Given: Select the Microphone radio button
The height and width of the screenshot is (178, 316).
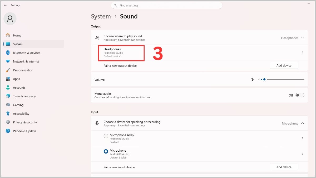Looking at the screenshot, I should 106,151.
